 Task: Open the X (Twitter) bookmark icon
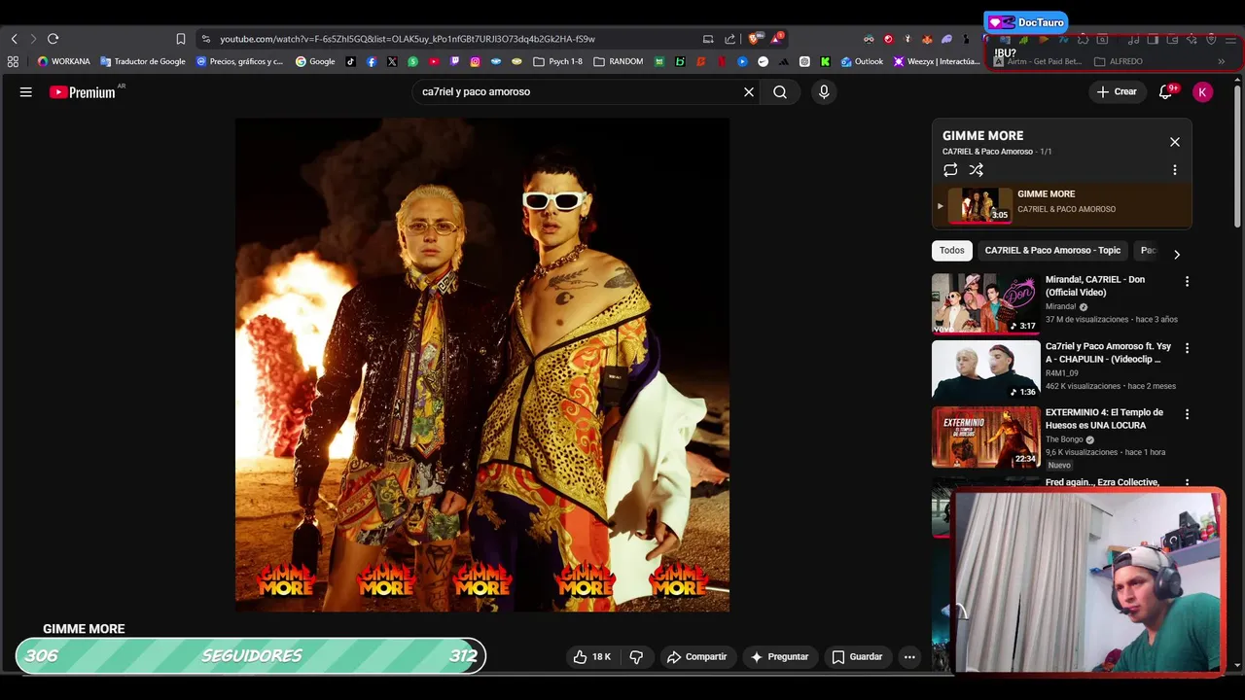click(392, 61)
